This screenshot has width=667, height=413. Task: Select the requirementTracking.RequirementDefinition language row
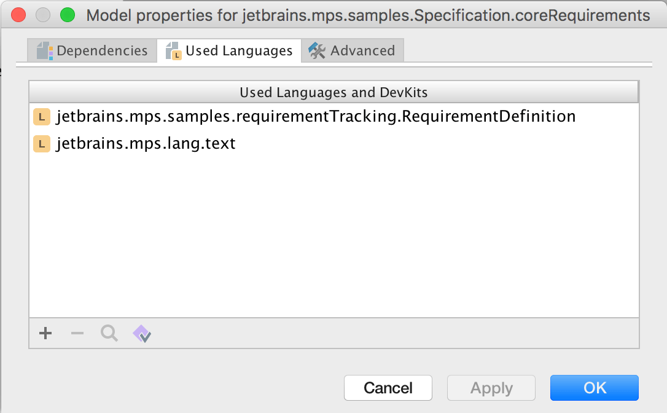[x=316, y=116]
